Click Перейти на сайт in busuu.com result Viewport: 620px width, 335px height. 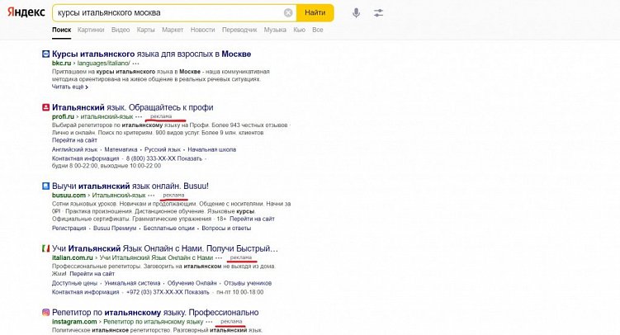[252, 219]
